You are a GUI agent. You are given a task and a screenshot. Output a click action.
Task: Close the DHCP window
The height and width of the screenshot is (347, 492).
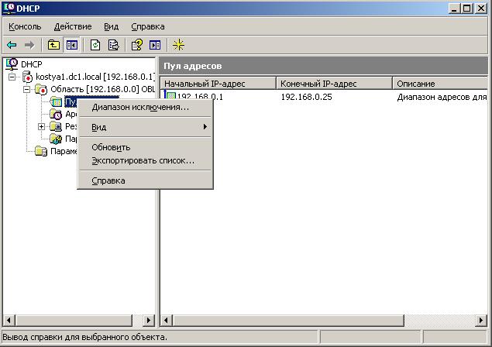[x=481, y=9]
